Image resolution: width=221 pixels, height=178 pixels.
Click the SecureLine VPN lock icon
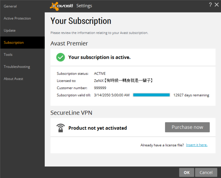click(x=60, y=128)
